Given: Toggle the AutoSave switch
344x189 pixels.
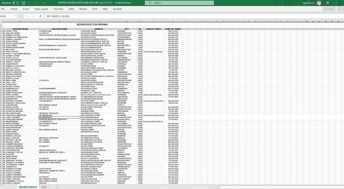Looking at the screenshot, I should click(16, 3).
